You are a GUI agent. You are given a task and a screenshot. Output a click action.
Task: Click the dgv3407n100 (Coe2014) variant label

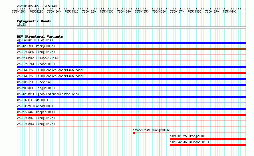pyautogui.click(x=35, y=40)
